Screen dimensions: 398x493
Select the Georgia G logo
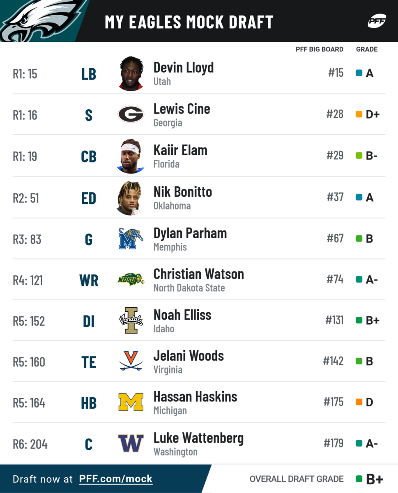tap(131, 114)
